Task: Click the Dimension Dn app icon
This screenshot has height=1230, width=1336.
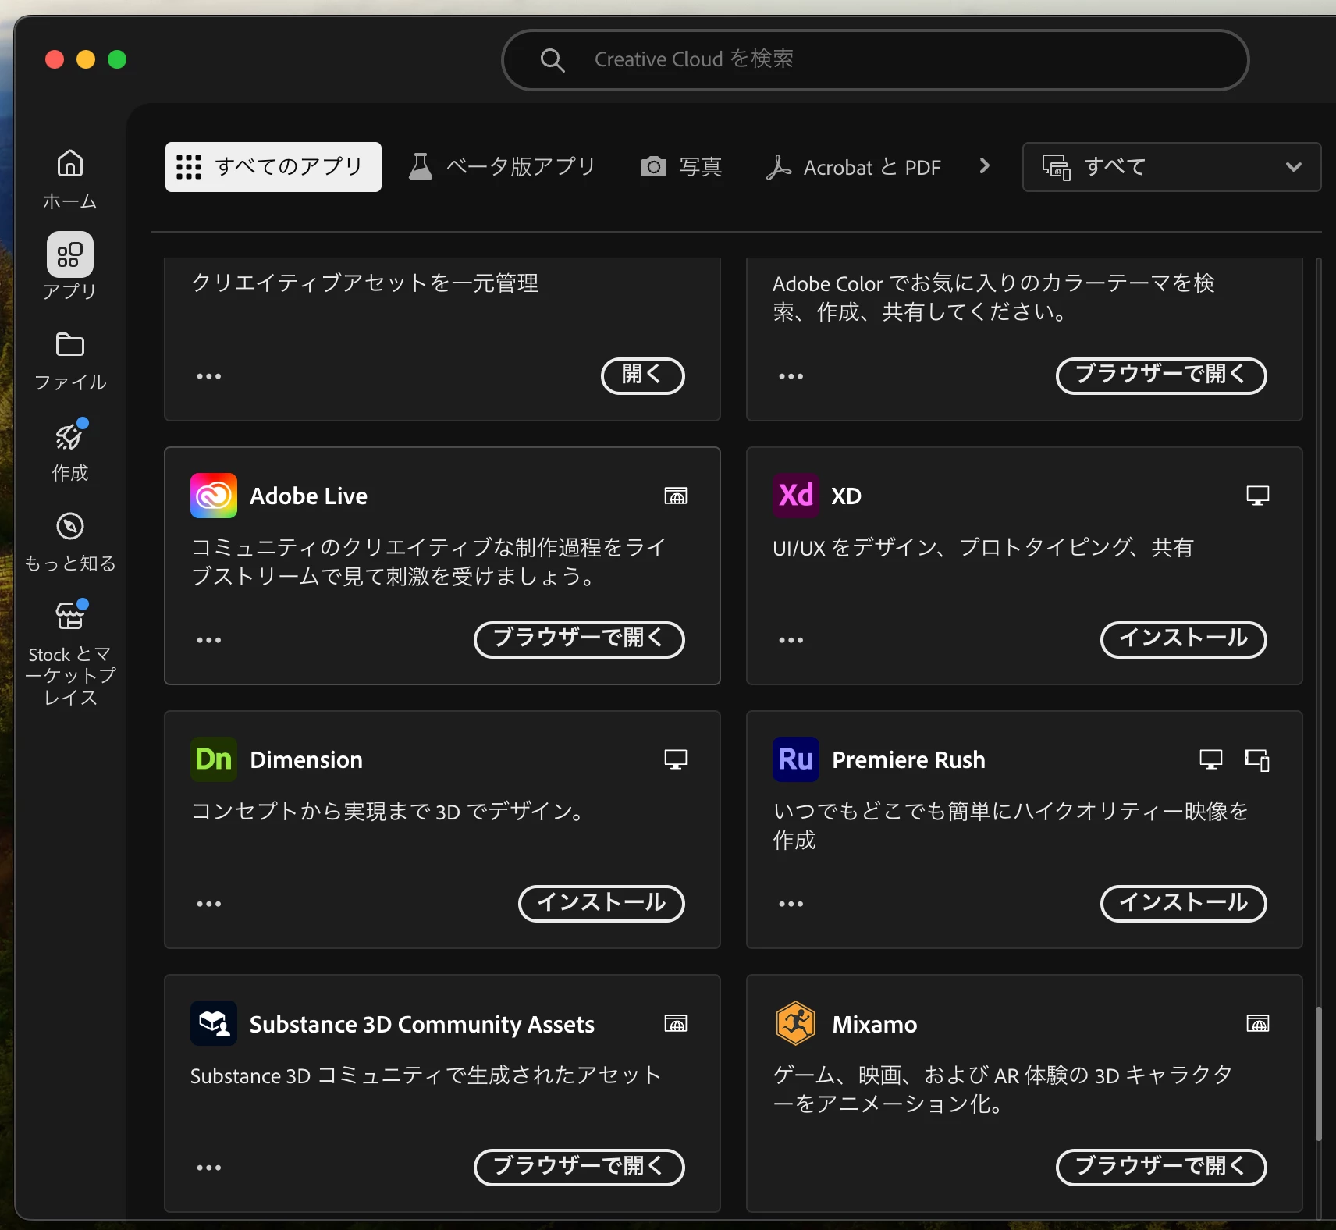Action: [214, 759]
